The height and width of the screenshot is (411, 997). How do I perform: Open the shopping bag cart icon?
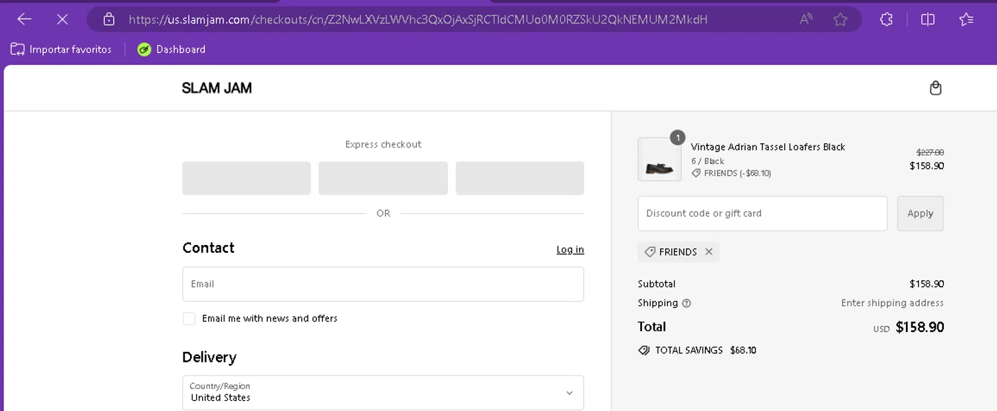coord(935,88)
